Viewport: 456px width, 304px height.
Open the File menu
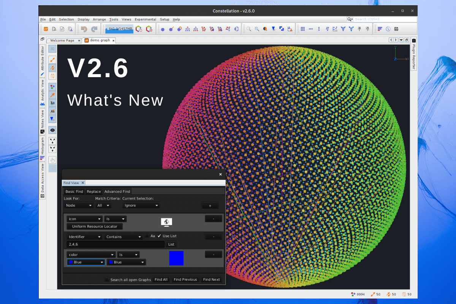(43, 19)
